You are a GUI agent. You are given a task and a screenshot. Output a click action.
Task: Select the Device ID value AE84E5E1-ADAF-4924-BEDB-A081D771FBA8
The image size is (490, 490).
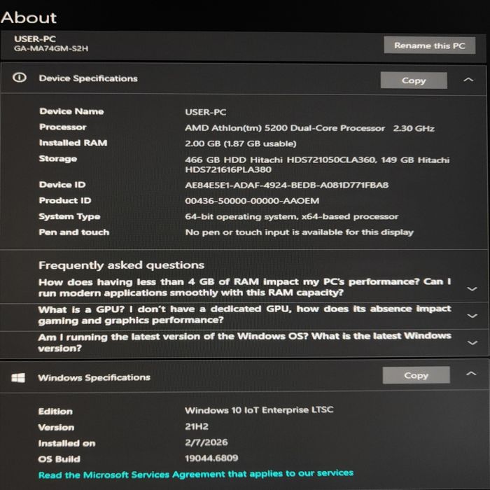[286, 185]
